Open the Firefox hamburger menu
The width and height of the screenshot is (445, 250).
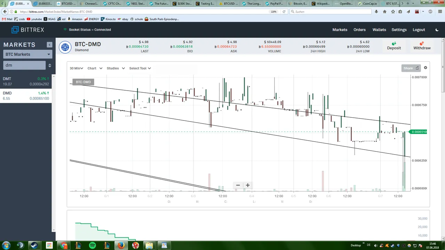pos(440,11)
